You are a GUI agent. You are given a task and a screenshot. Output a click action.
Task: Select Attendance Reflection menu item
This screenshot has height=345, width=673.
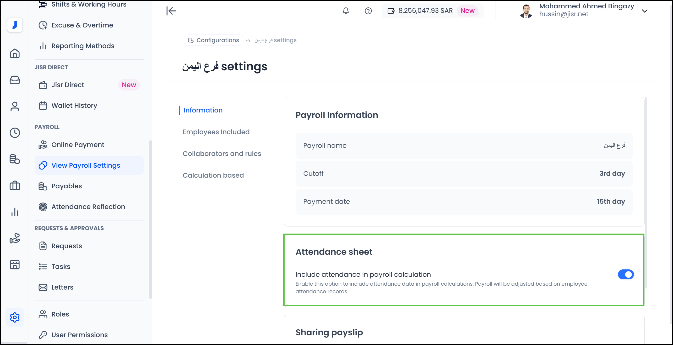tap(88, 207)
